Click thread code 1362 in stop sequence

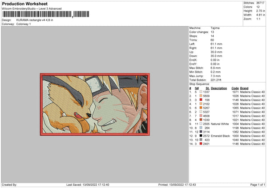[x=235, y=132]
